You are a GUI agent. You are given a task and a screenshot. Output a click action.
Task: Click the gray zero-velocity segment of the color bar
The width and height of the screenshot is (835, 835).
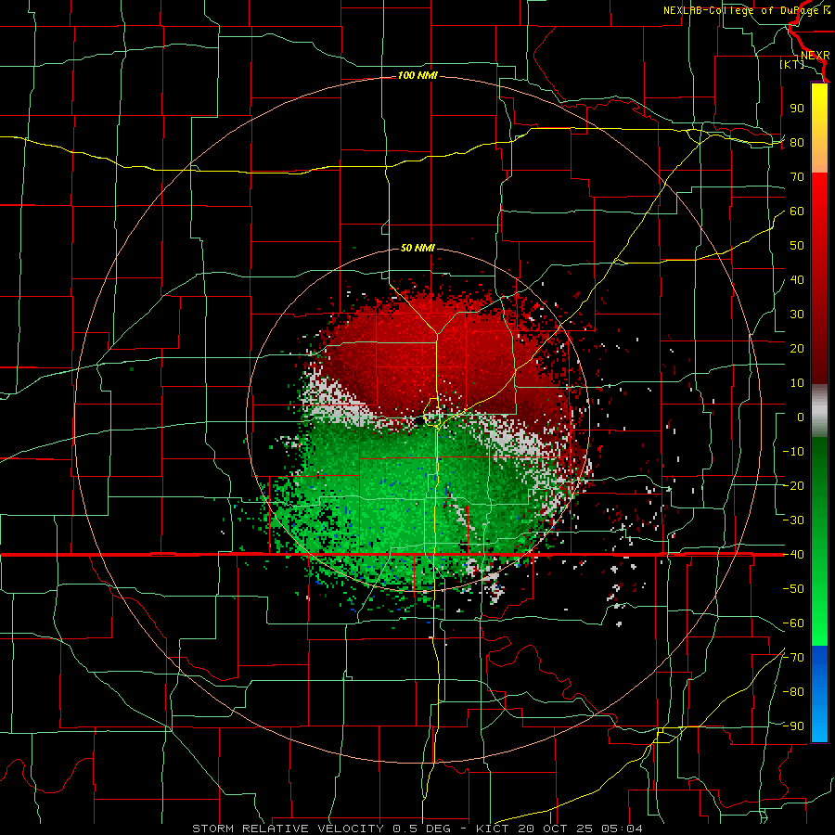point(819,411)
